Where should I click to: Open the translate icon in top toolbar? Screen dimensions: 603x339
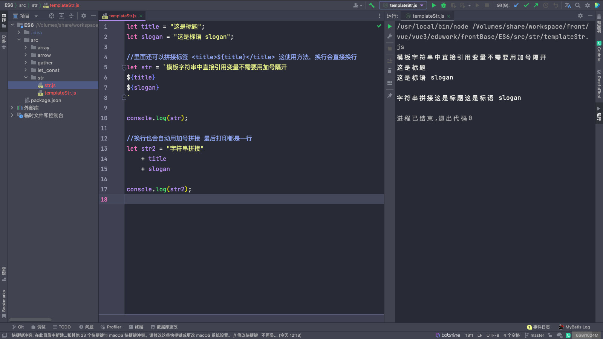[x=568, y=5]
